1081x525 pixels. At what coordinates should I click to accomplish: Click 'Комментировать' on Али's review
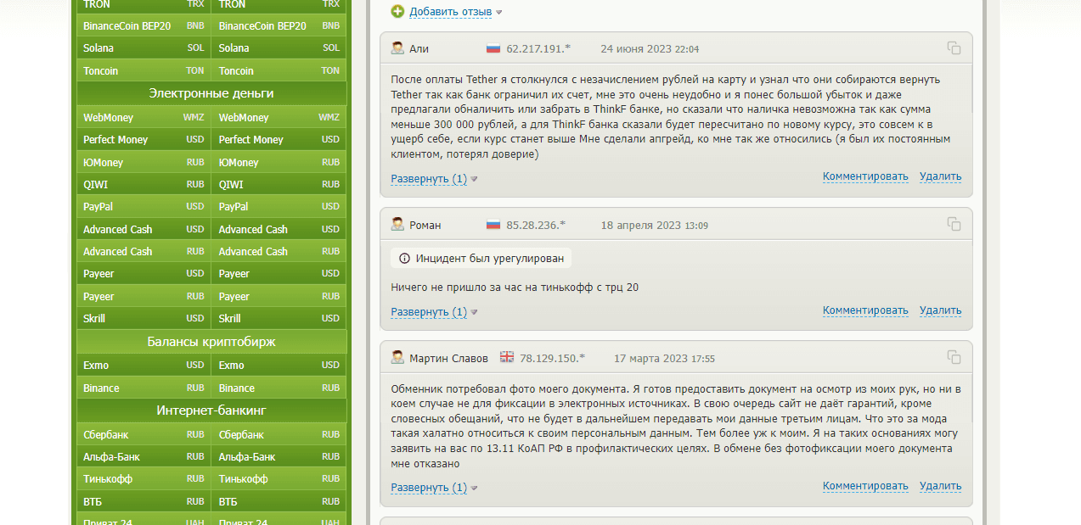[865, 176]
